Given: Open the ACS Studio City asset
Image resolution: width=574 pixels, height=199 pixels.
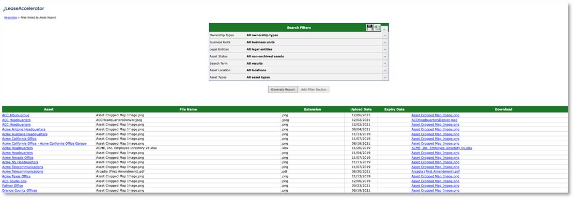Looking at the screenshot, I should click(x=14, y=181).
